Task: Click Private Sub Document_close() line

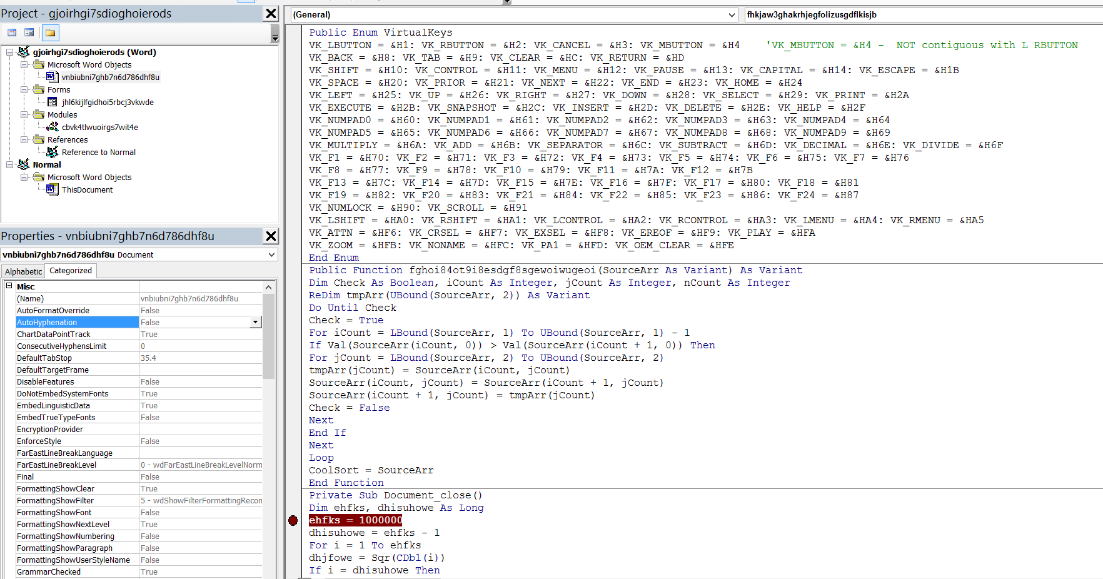Action: (396, 495)
